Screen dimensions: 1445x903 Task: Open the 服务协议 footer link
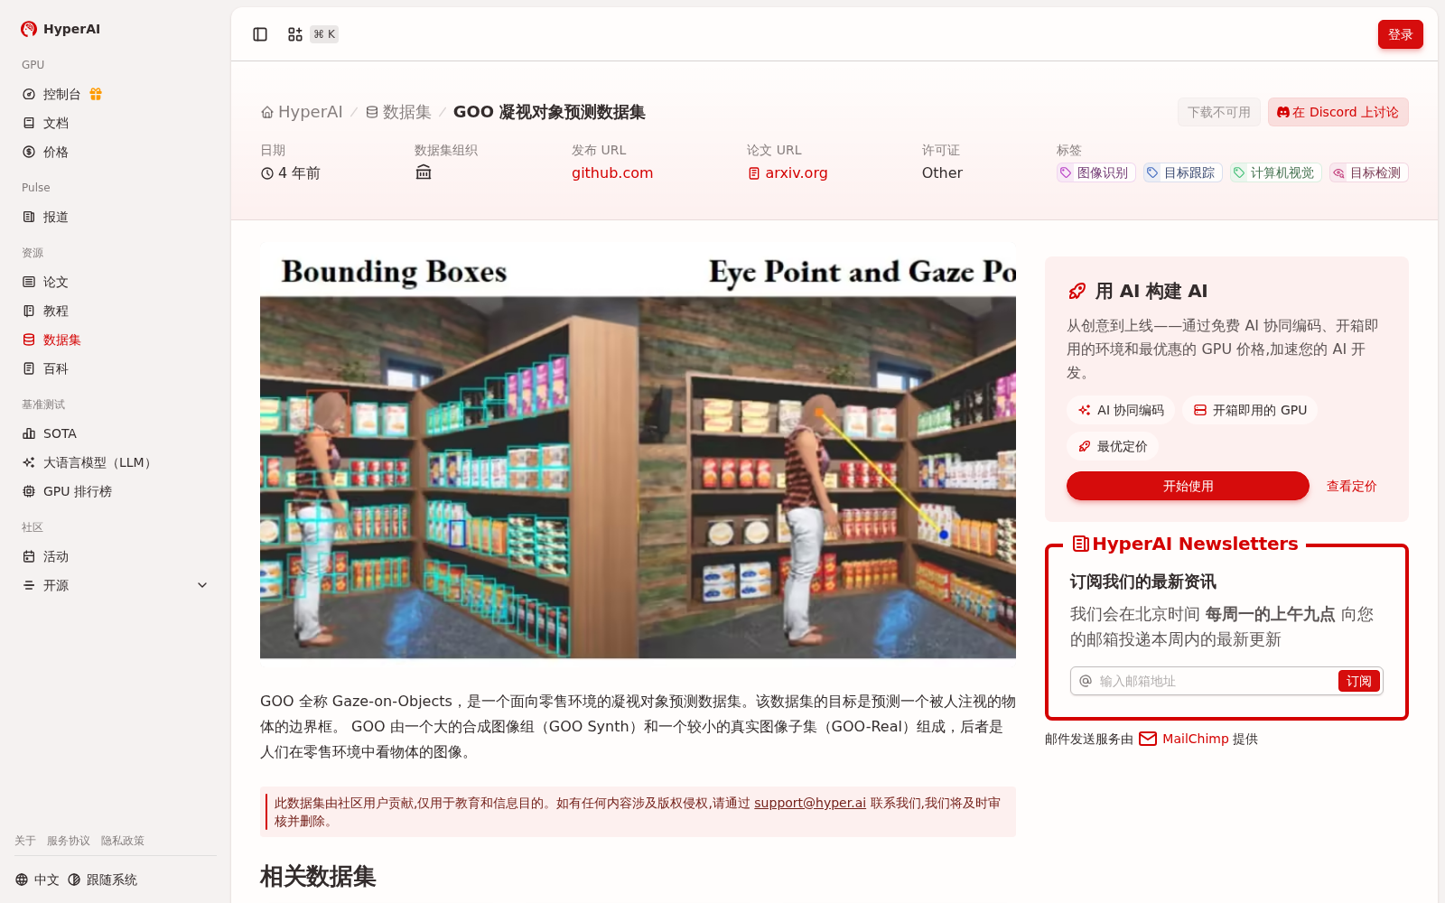pos(69,841)
